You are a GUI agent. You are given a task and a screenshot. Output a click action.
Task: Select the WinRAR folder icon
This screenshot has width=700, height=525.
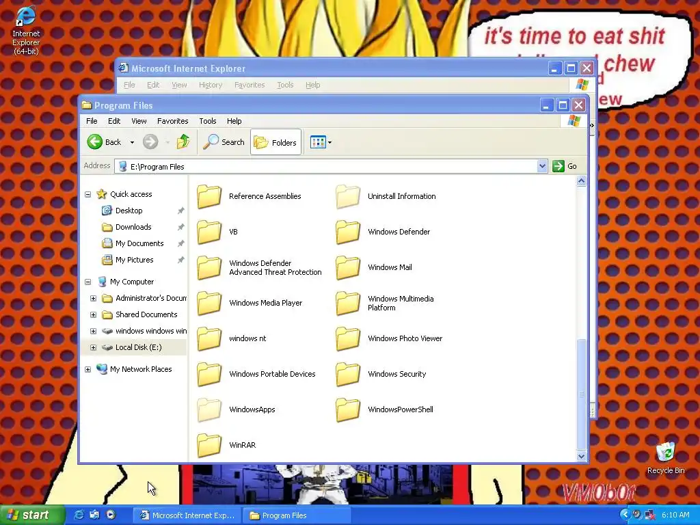tap(209, 445)
